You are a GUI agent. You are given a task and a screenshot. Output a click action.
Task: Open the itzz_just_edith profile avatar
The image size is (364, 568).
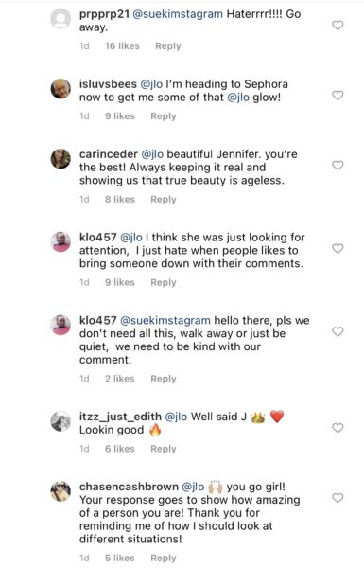61,421
